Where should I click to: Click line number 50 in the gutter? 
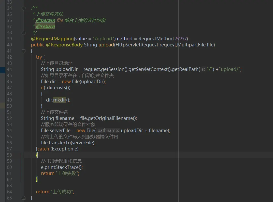click(9, 106)
